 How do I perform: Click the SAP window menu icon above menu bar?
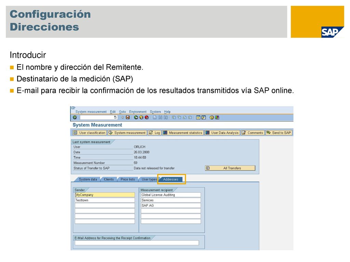point(73,108)
